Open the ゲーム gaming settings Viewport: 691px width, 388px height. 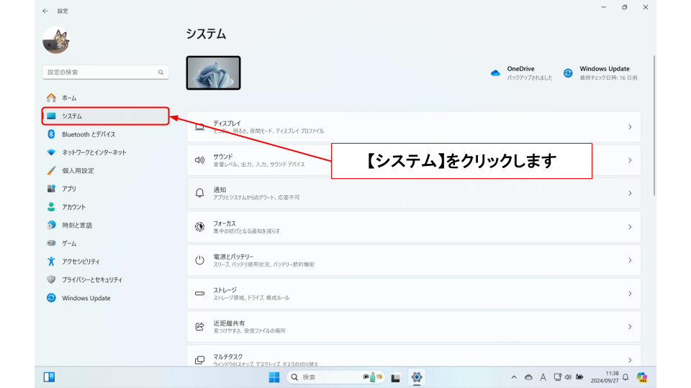click(69, 244)
